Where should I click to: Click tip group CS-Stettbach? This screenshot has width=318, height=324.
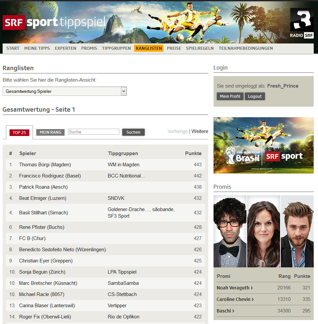pos(122,294)
